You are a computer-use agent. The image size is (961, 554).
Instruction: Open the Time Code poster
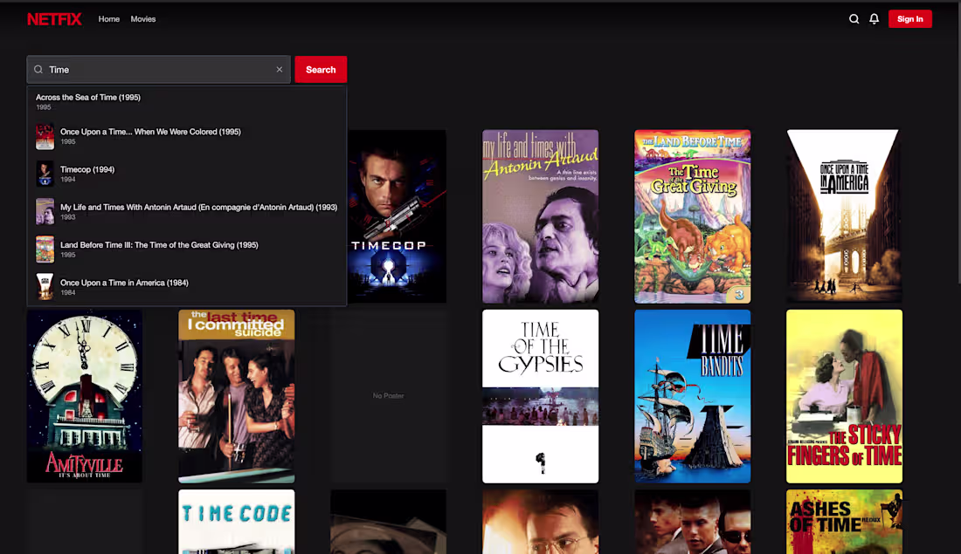pyautogui.click(x=237, y=522)
